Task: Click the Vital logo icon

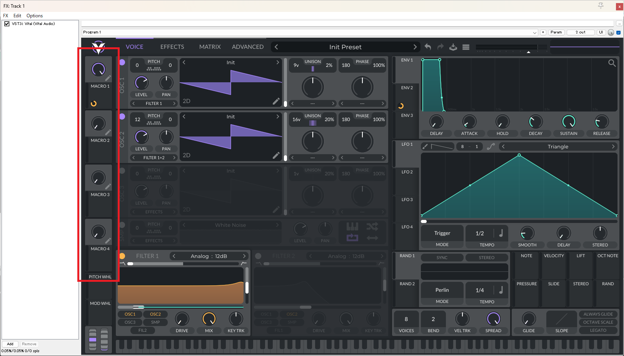Action: [98, 47]
